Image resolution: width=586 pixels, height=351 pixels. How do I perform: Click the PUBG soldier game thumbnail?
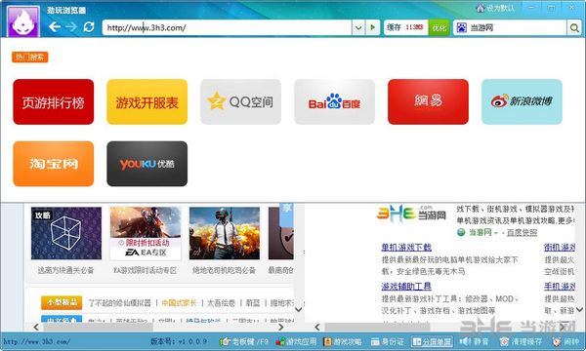225,233
